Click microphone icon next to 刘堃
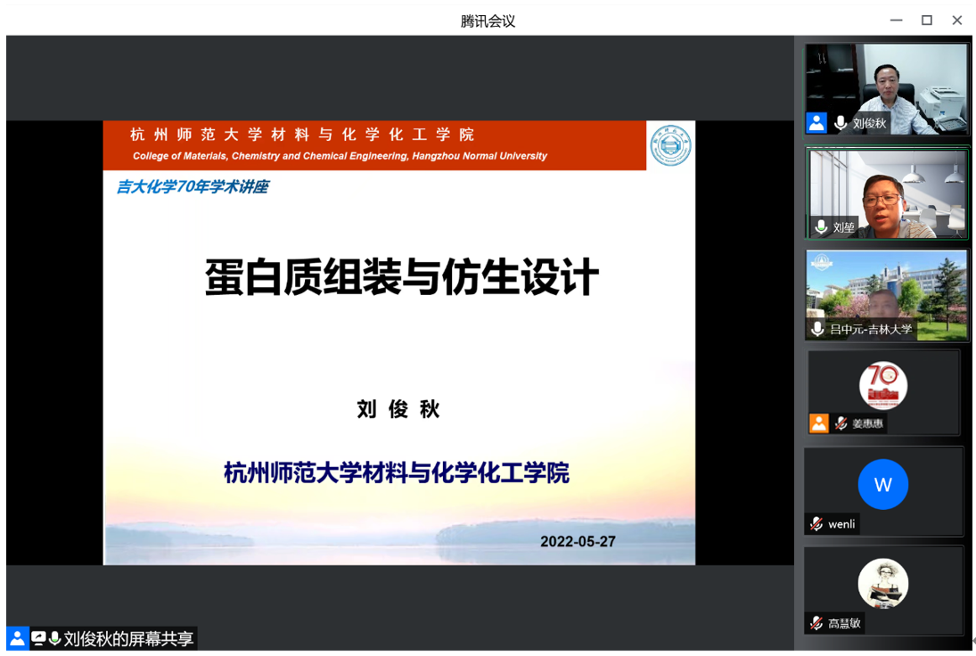This screenshot has width=976, height=656. pyautogui.click(x=821, y=227)
